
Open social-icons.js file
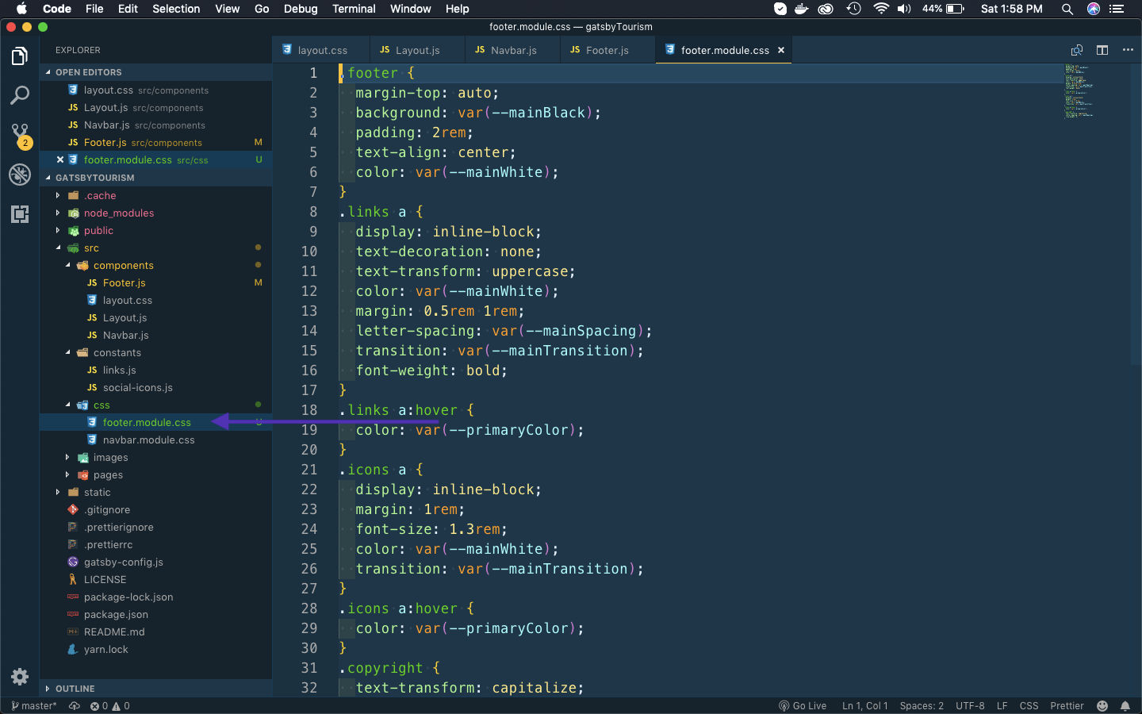click(x=155, y=387)
